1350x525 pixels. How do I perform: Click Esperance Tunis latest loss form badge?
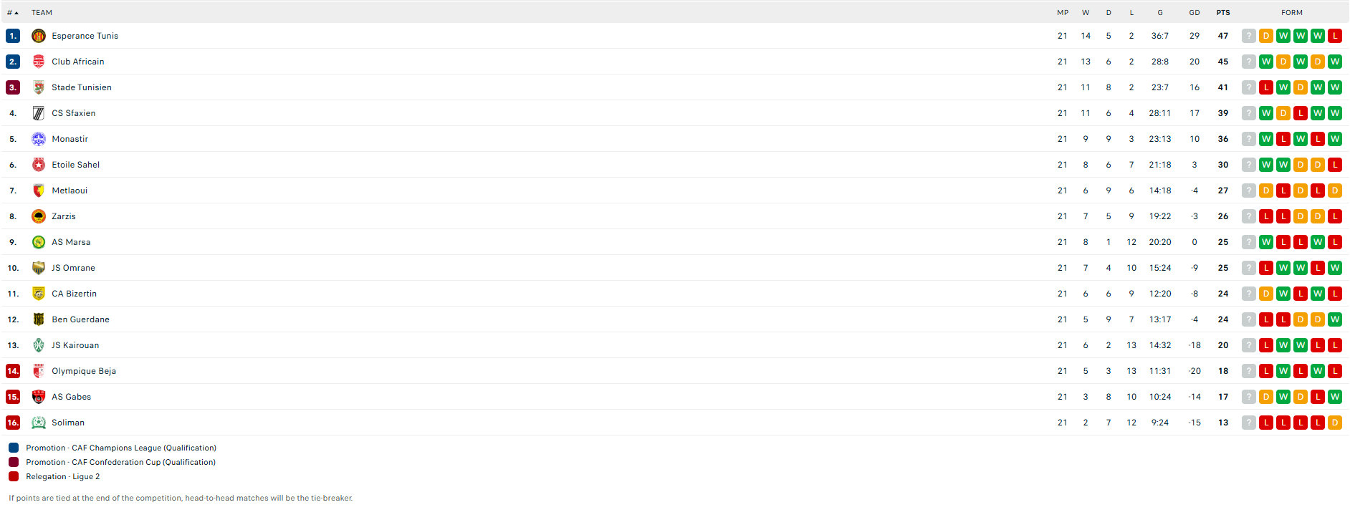(x=1335, y=36)
